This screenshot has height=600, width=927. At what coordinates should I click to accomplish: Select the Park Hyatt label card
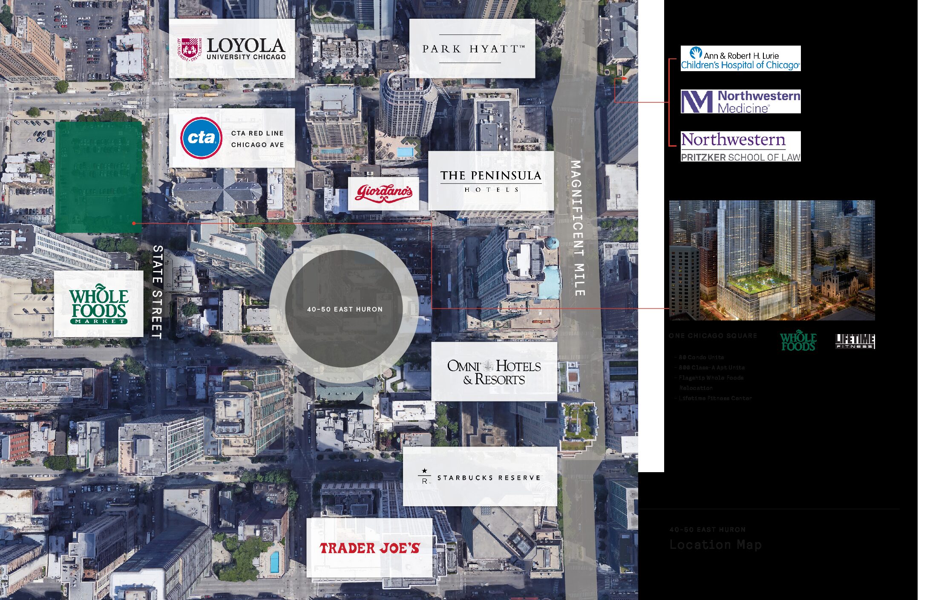[x=472, y=49]
